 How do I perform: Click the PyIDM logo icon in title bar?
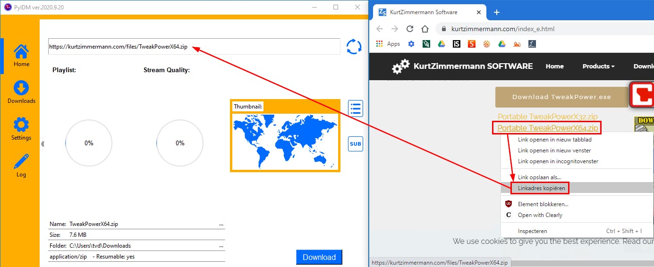tap(8, 7)
